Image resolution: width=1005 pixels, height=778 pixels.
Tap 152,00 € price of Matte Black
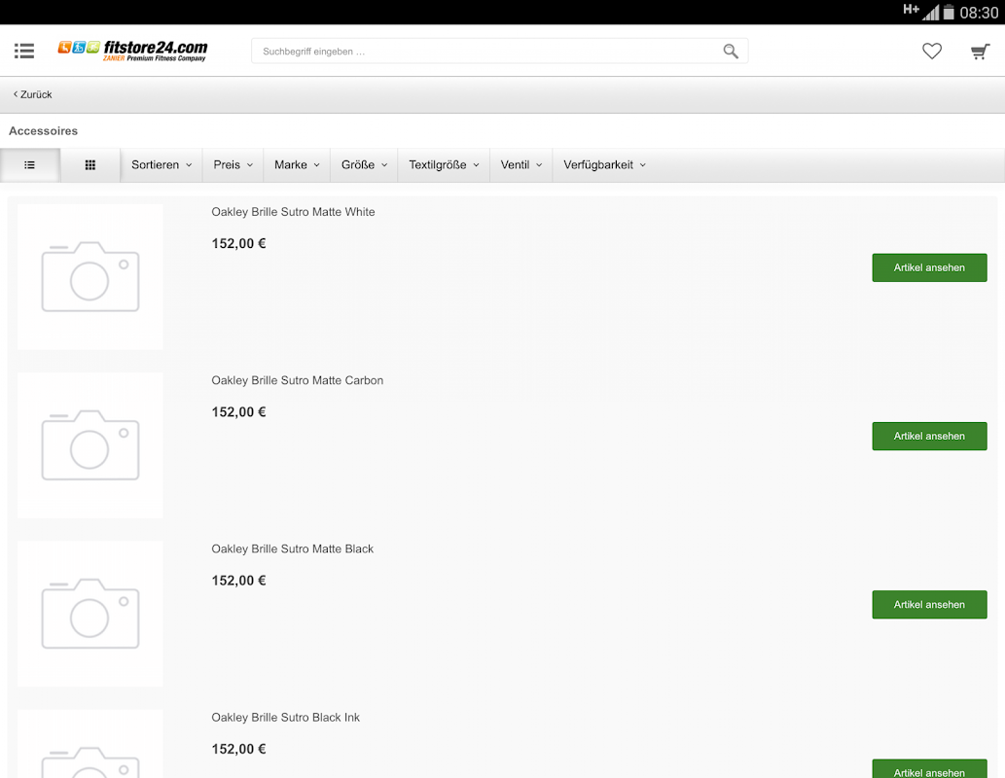238,581
